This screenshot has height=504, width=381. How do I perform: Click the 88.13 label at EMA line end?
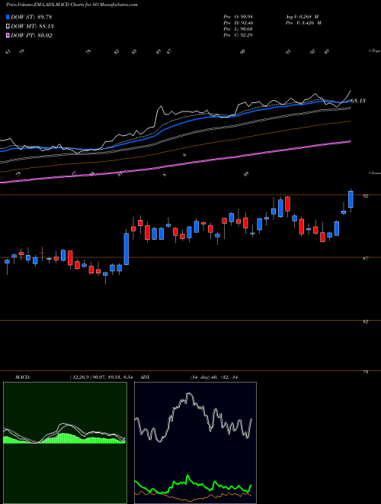[358, 101]
